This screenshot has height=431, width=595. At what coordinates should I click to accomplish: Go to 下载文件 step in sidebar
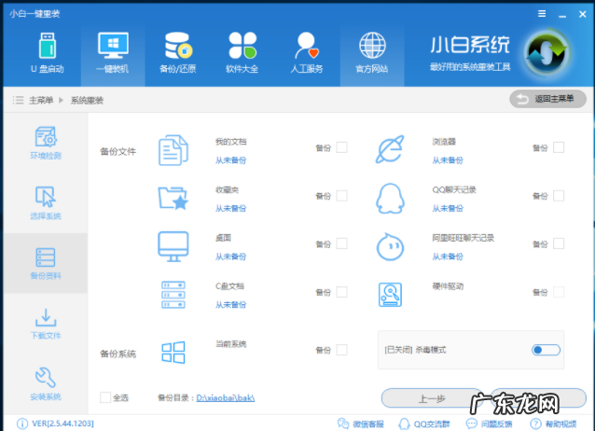point(46,324)
